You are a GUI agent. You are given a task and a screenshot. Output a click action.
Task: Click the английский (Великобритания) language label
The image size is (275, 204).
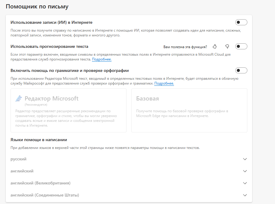coord(40,183)
